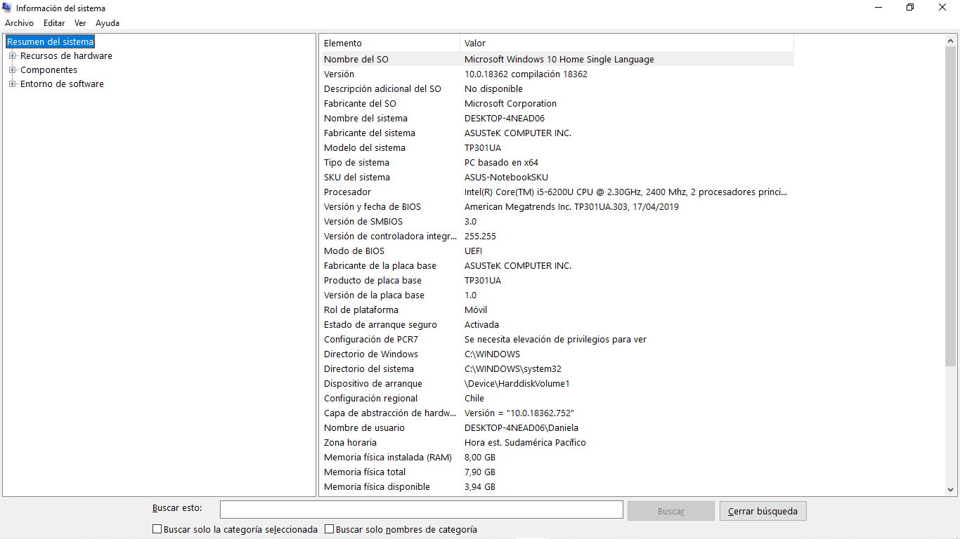Select Versión y fecha de BIOS row
Image resolution: width=960 pixels, height=539 pixels.
coord(557,207)
